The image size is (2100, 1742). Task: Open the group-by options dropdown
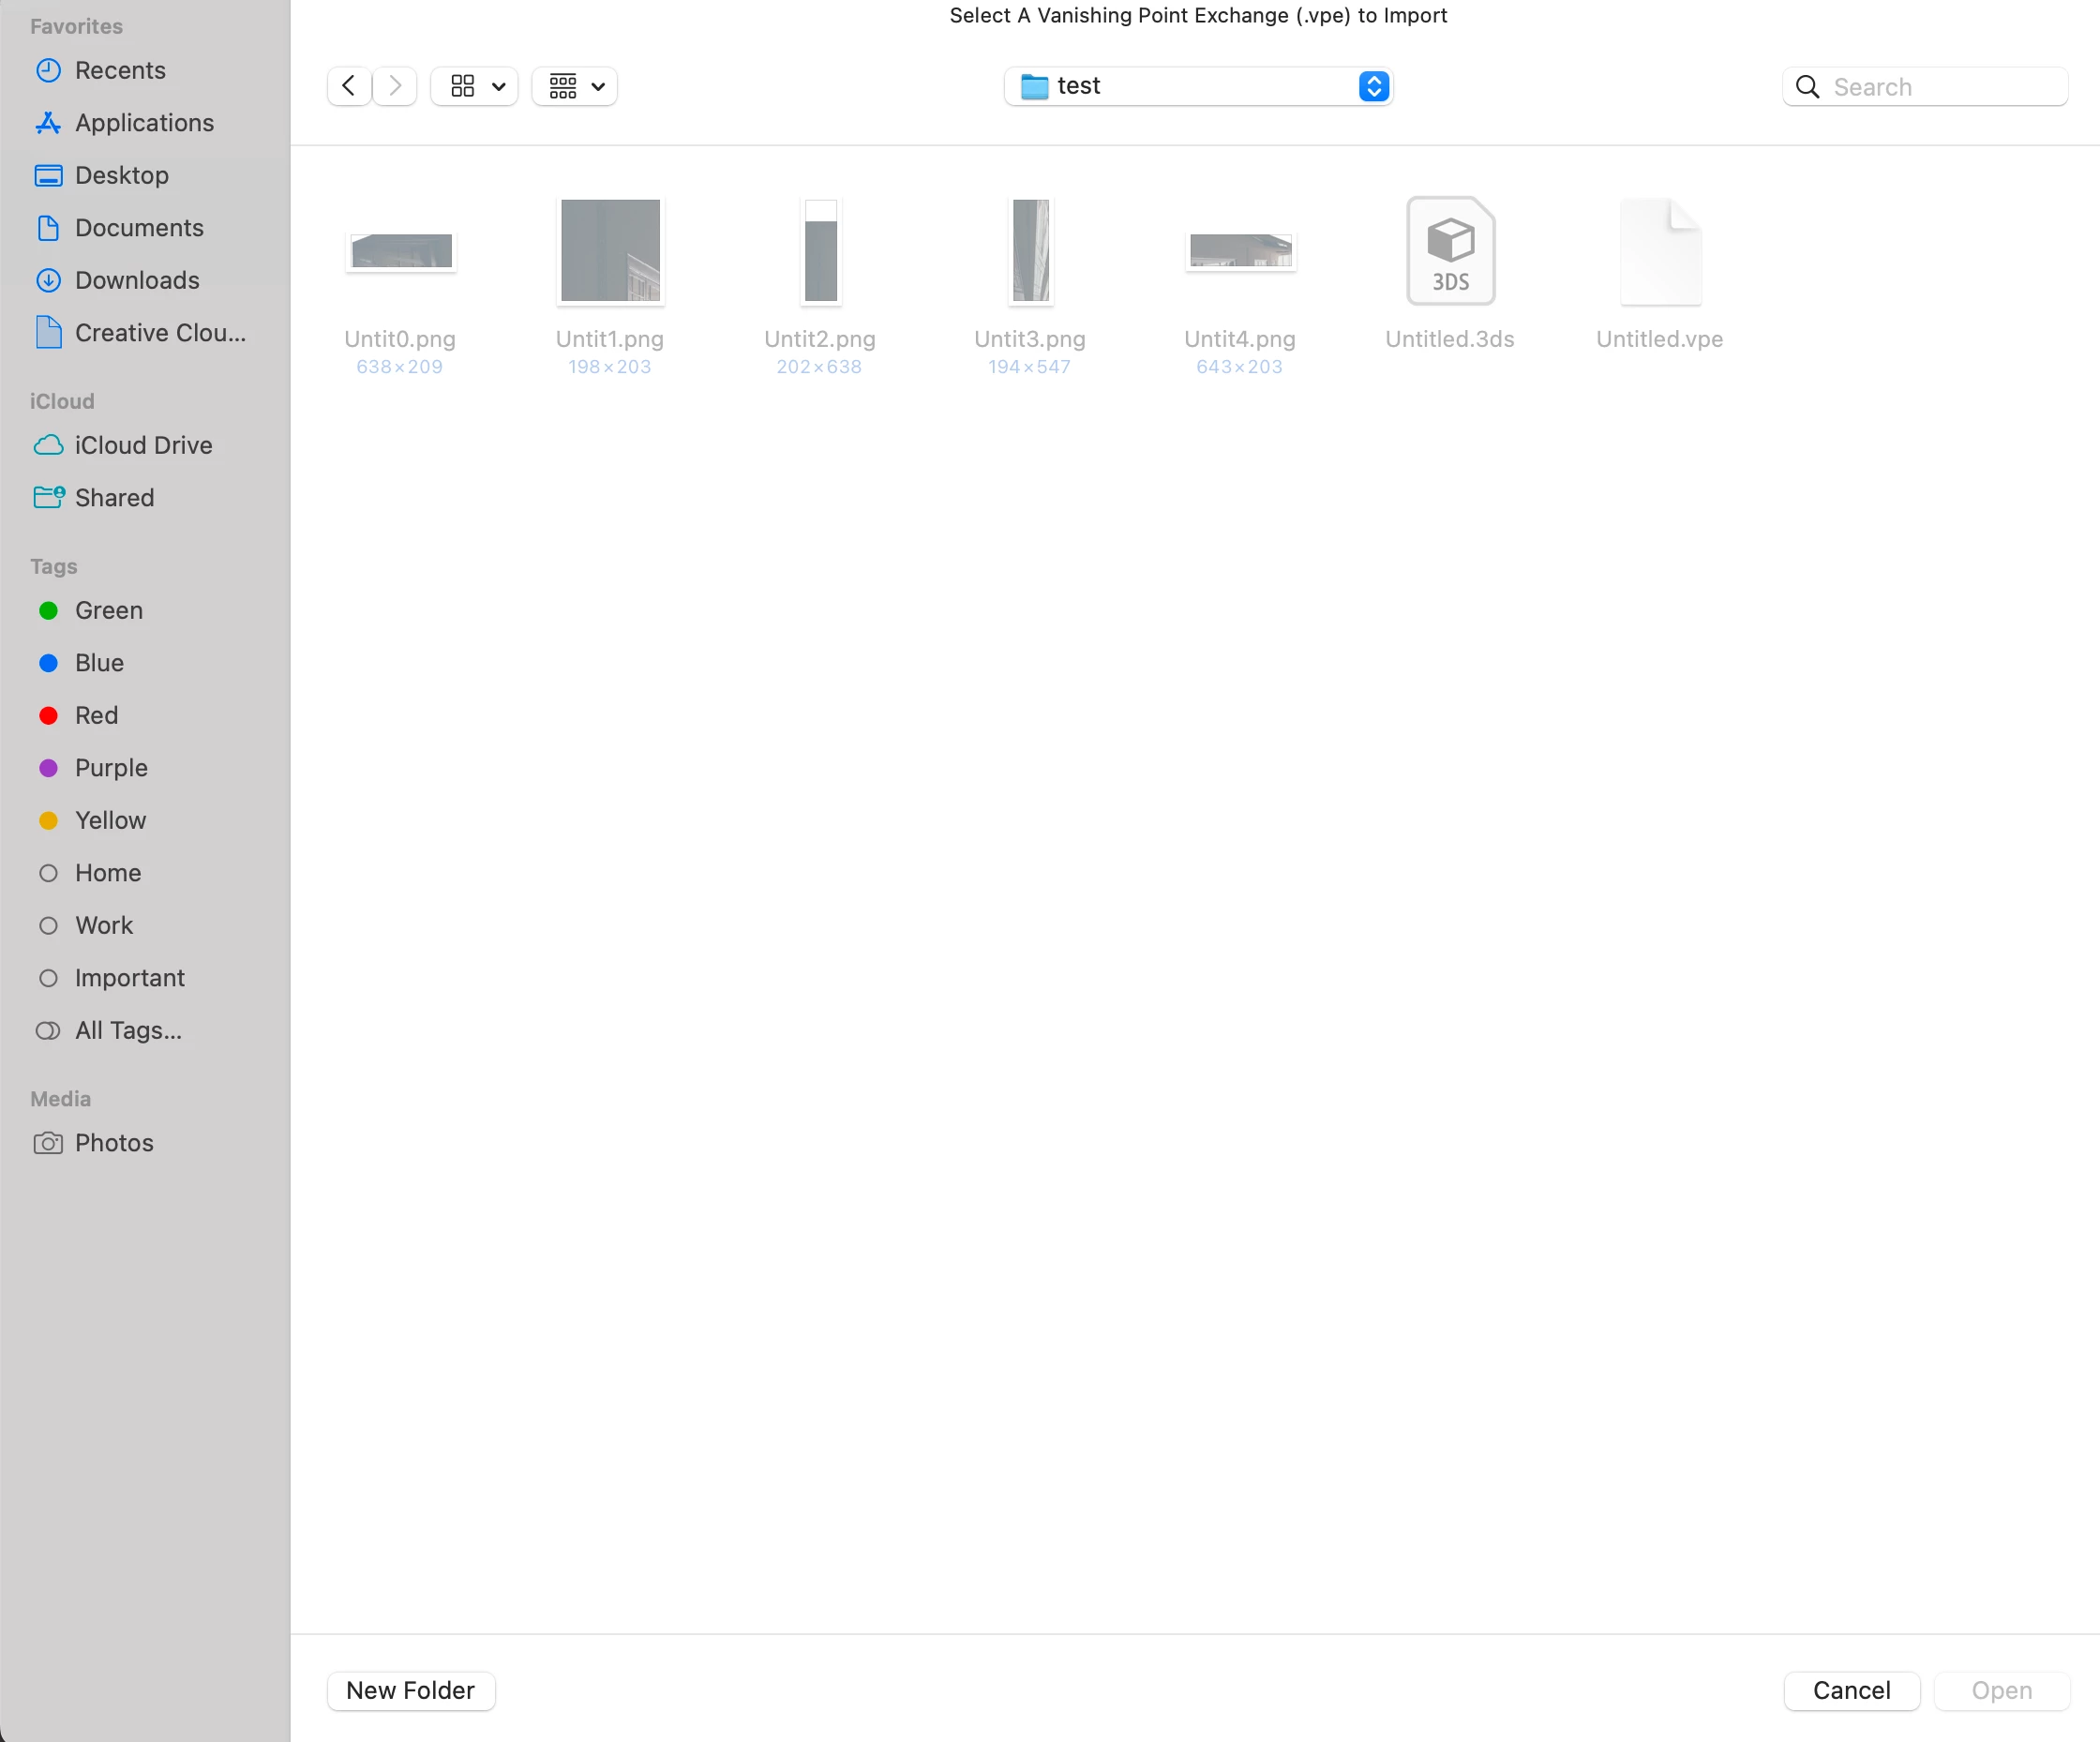(x=575, y=86)
